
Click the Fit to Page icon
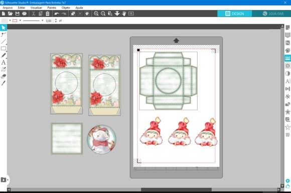(131, 14)
